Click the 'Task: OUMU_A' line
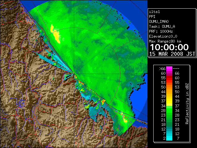 coord(162,27)
